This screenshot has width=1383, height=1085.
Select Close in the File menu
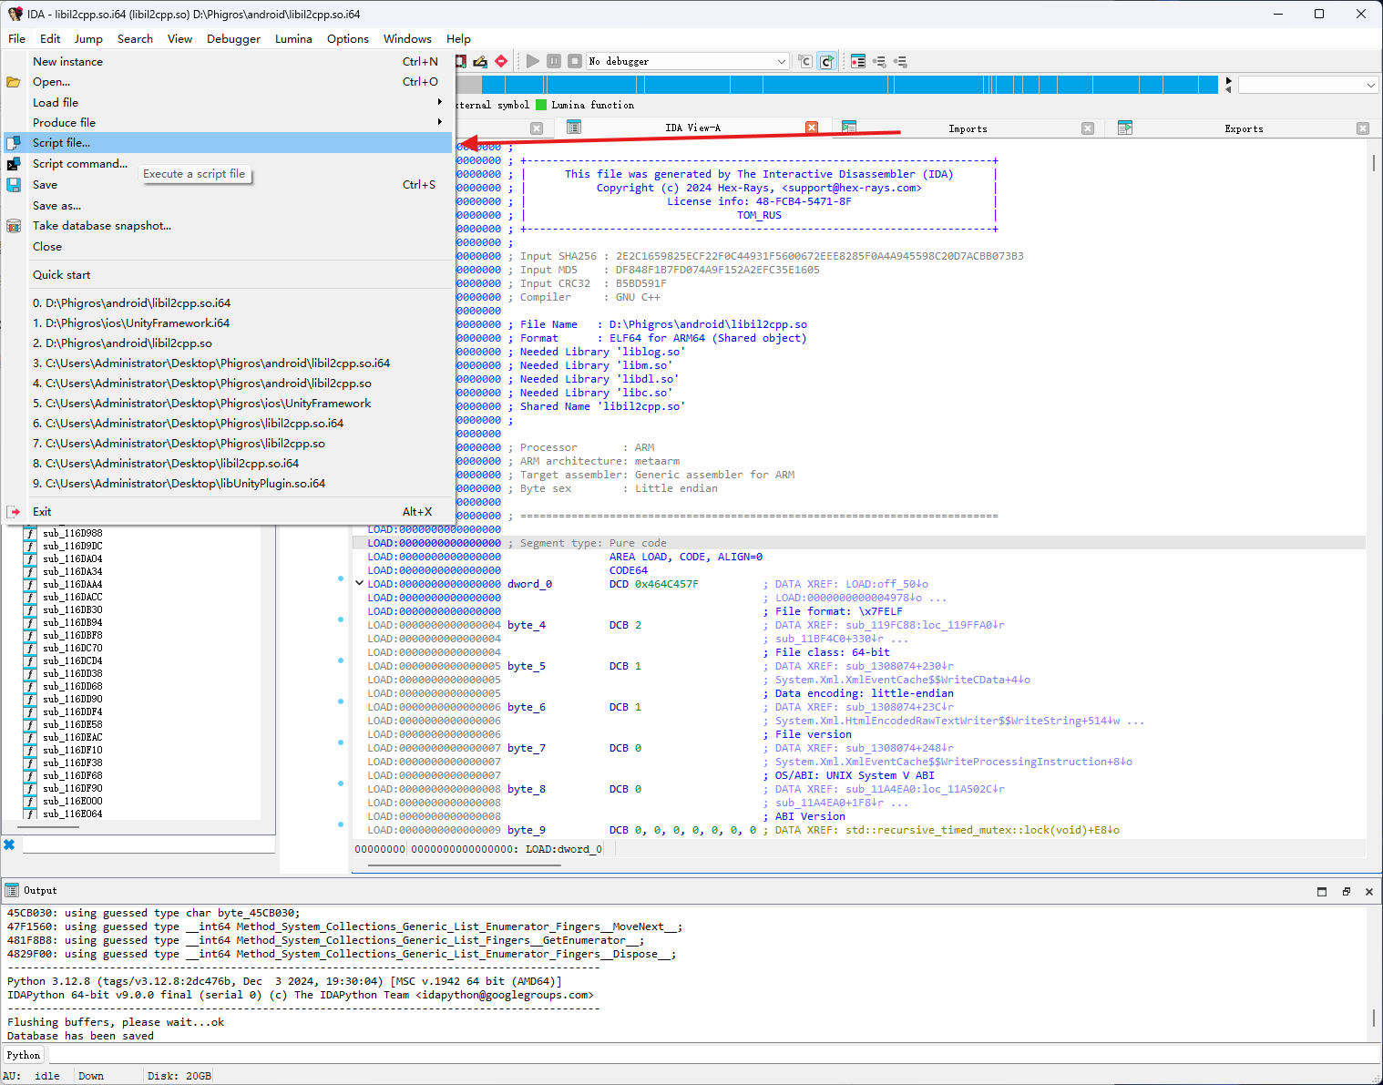point(228,247)
